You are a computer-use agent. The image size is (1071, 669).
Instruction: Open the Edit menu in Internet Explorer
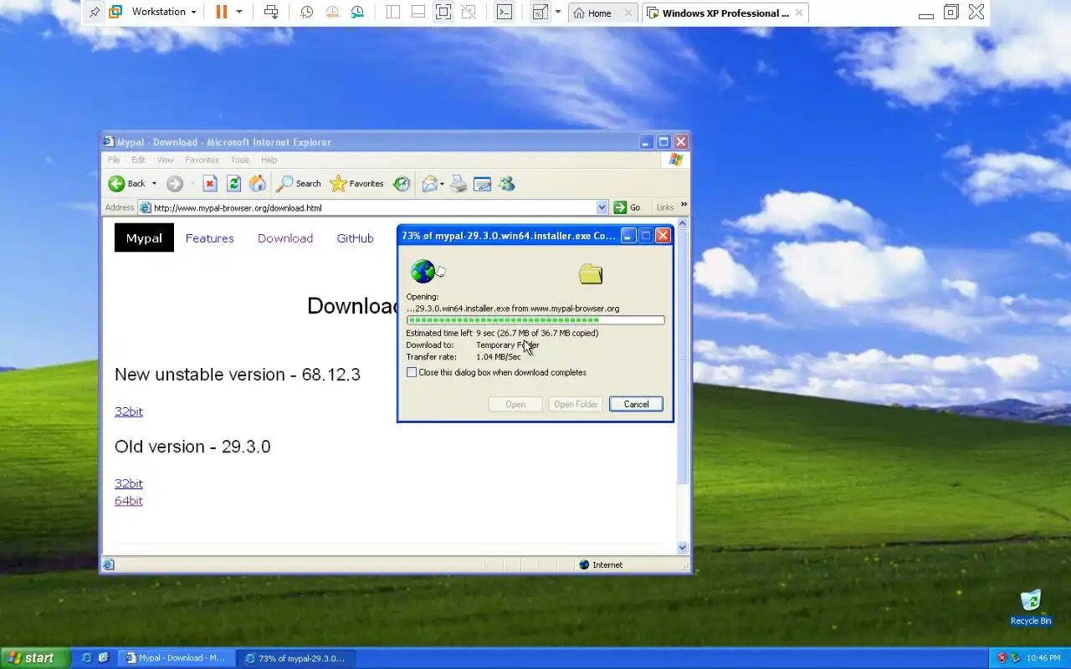click(138, 160)
